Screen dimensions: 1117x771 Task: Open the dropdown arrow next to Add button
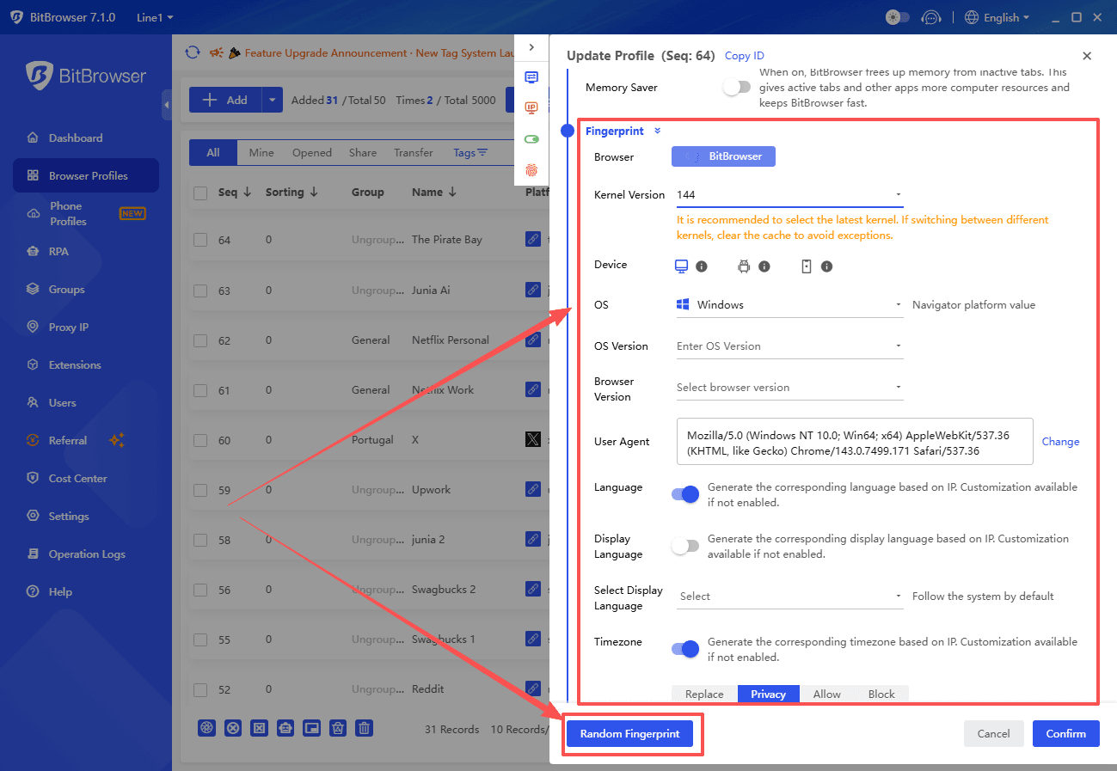pyautogui.click(x=273, y=100)
